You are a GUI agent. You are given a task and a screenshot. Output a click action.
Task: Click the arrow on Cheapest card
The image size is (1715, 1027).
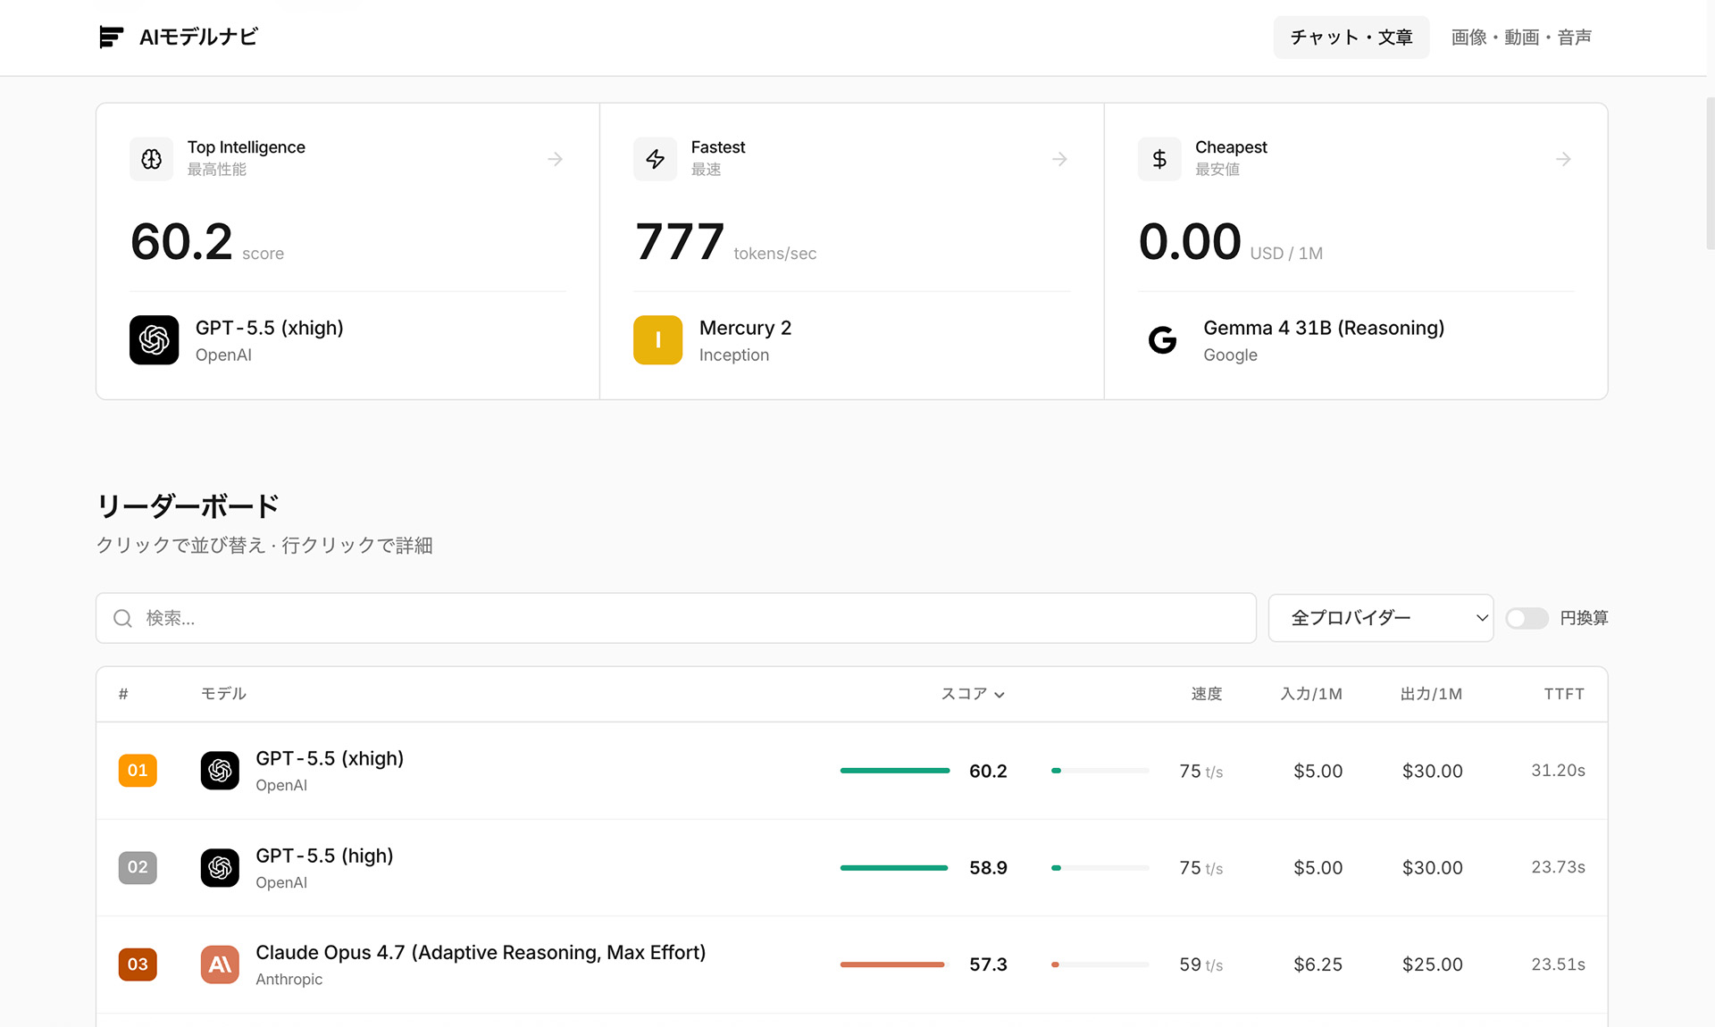(x=1563, y=159)
